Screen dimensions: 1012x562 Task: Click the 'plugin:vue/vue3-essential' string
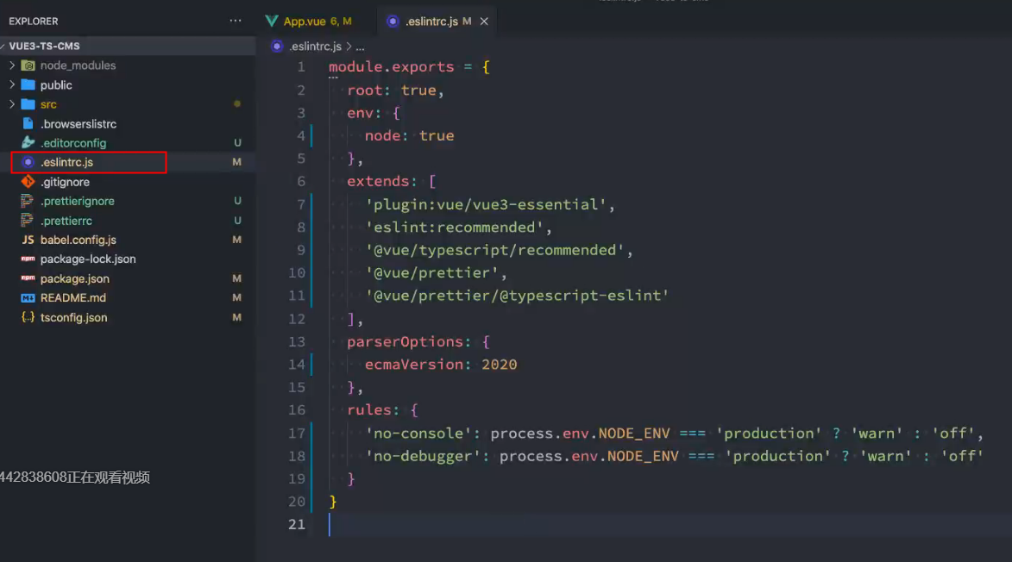pyautogui.click(x=486, y=204)
